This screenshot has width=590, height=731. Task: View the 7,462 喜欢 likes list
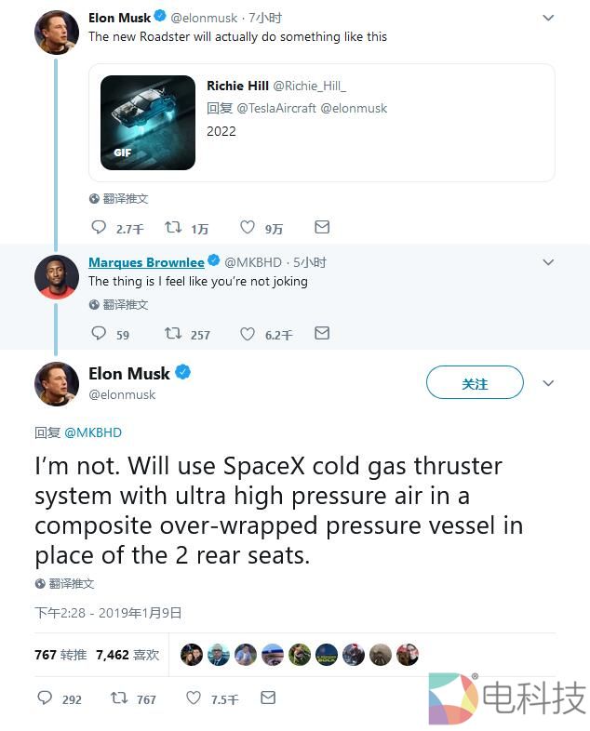(x=127, y=655)
